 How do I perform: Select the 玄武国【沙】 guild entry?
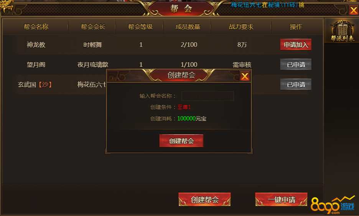35,84
